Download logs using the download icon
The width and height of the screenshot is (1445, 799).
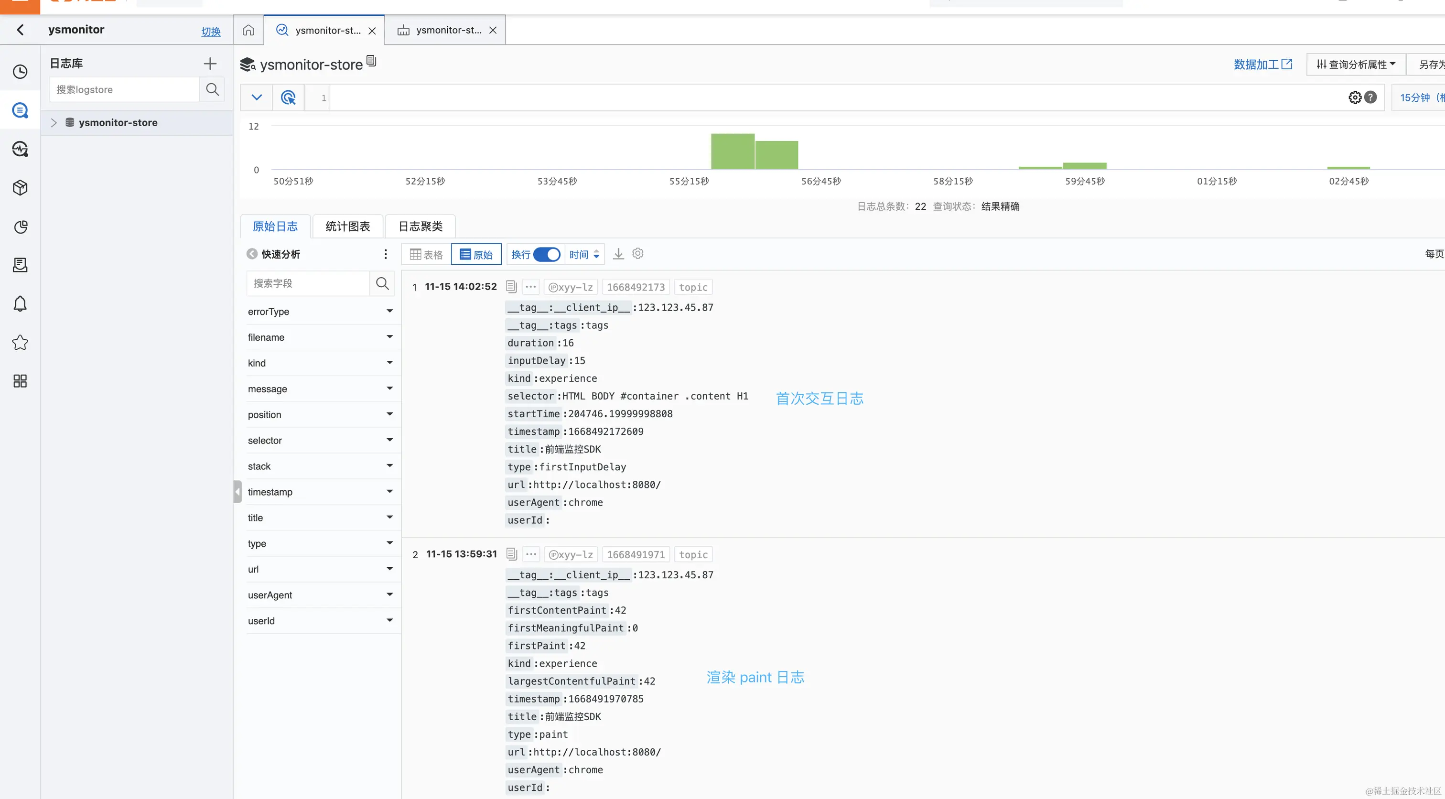[618, 254]
